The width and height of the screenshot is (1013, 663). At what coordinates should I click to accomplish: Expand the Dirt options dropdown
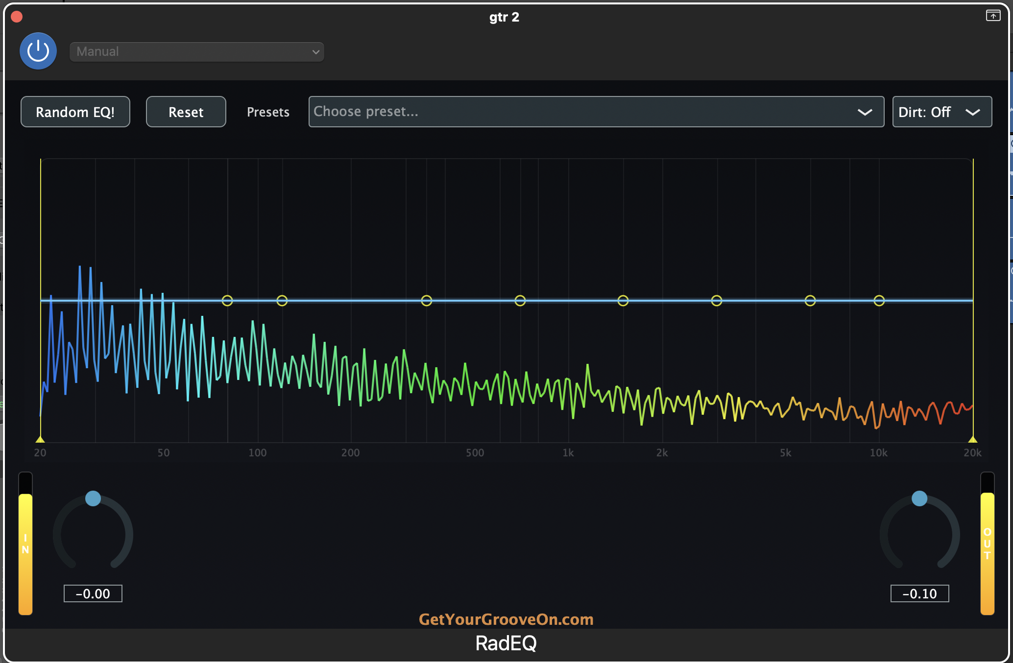click(x=972, y=112)
